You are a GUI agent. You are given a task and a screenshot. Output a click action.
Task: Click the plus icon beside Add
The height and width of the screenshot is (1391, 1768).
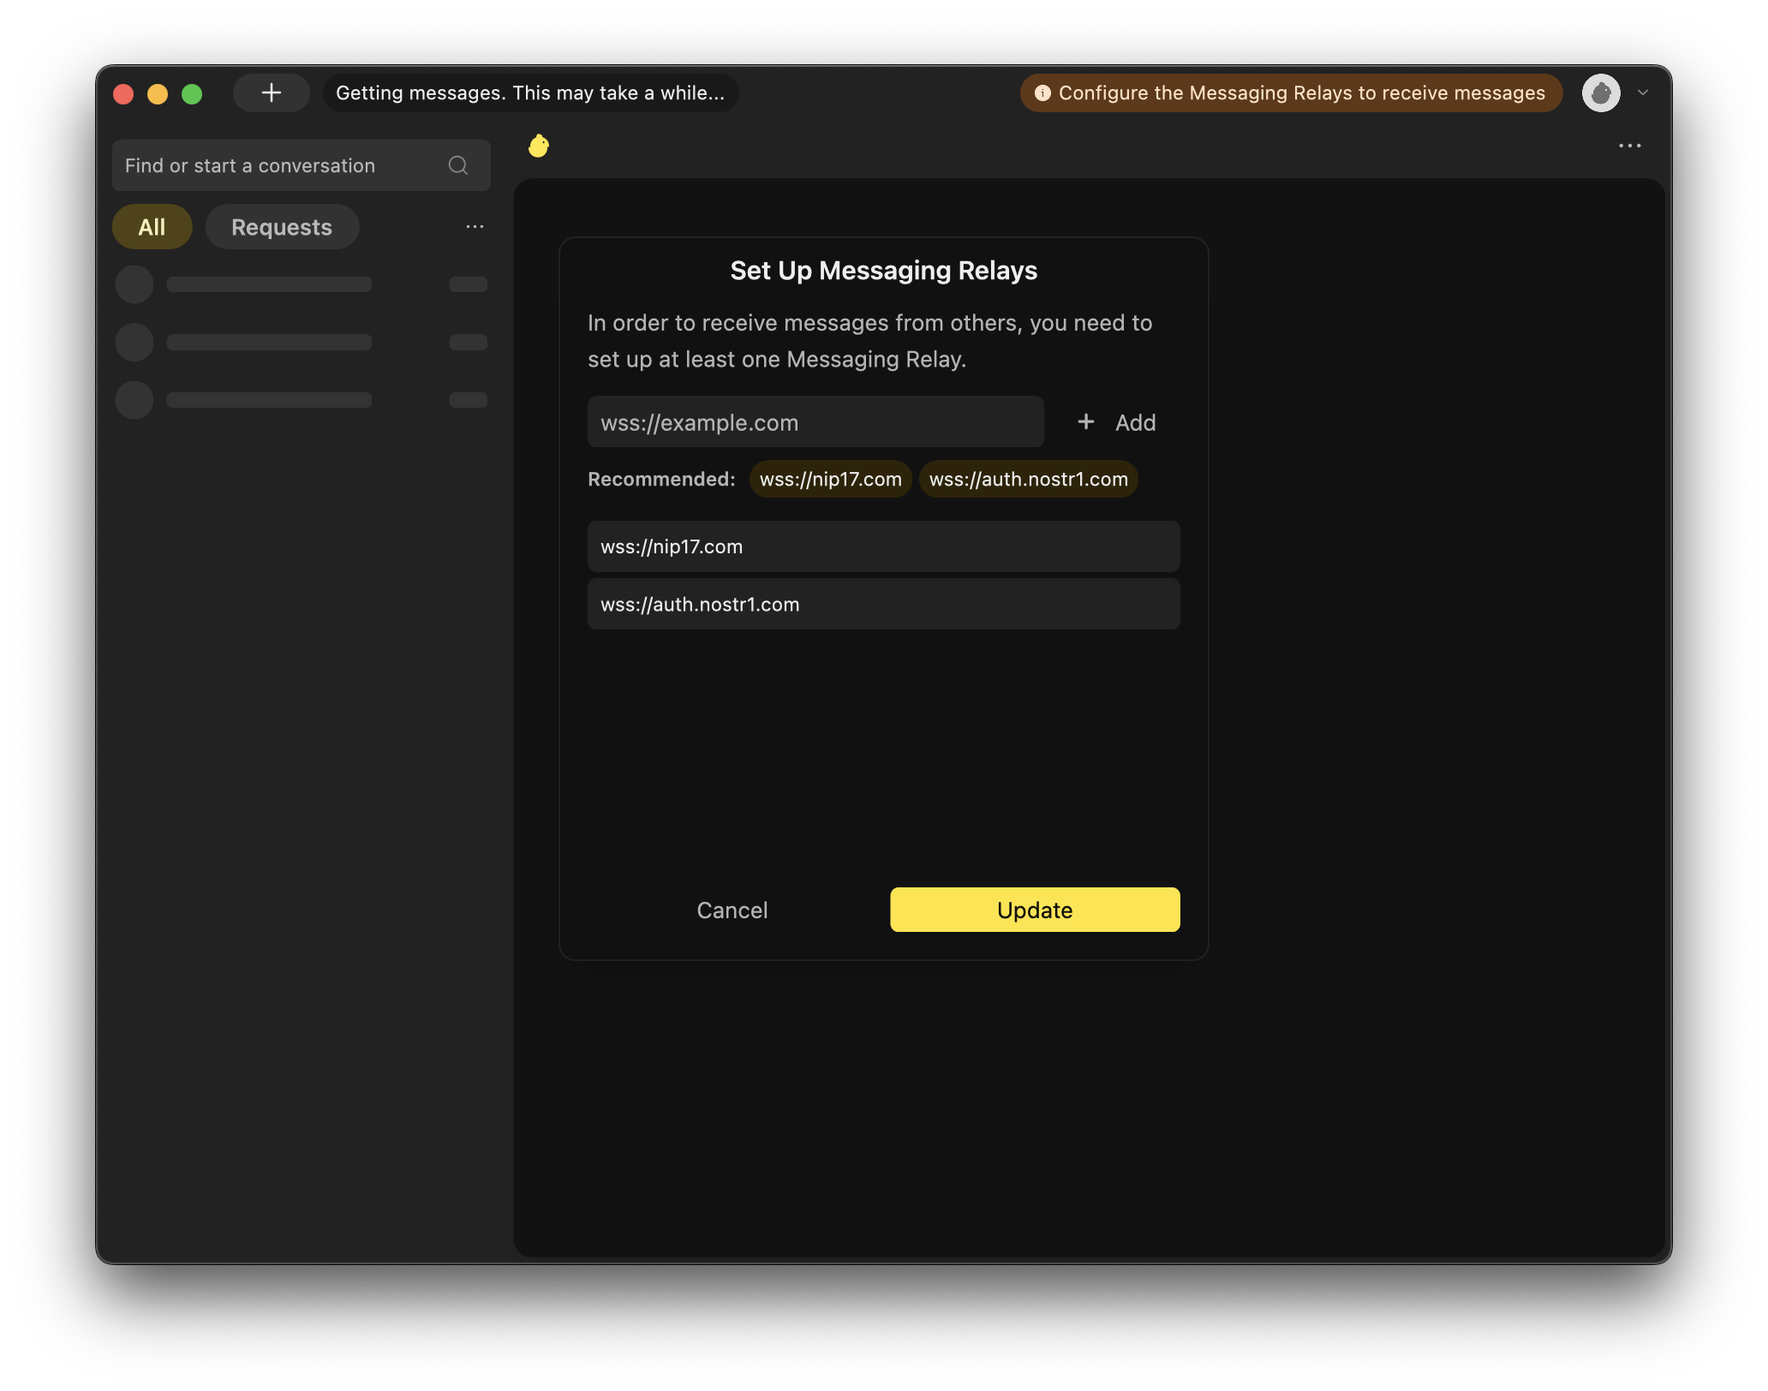pos(1085,422)
